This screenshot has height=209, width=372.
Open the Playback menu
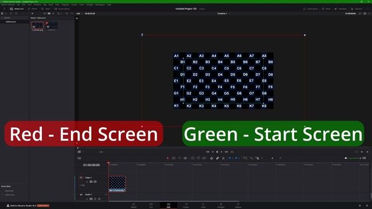tap(66, 5)
